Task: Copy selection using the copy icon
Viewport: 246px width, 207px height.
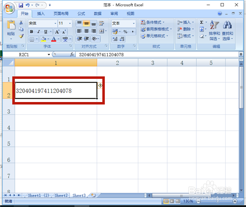Action: [21, 29]
